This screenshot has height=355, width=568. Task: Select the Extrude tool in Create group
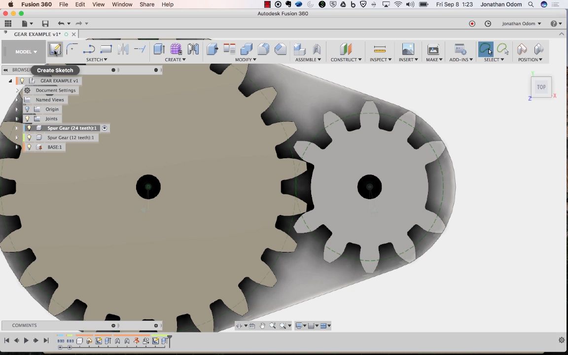[x=159, y=49]
